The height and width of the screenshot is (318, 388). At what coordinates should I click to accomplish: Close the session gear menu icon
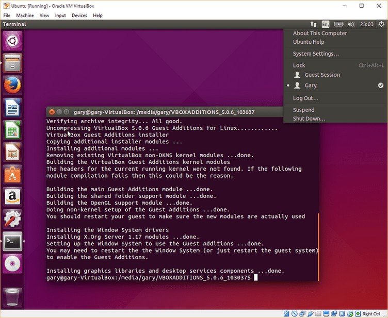coord(382,24)
